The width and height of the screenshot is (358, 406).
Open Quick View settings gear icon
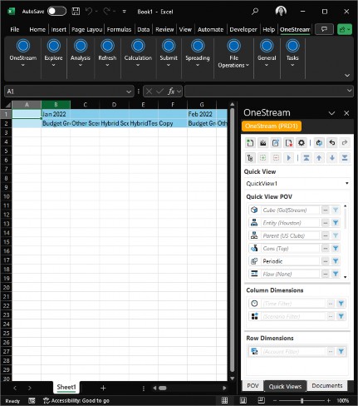point(302,143)
